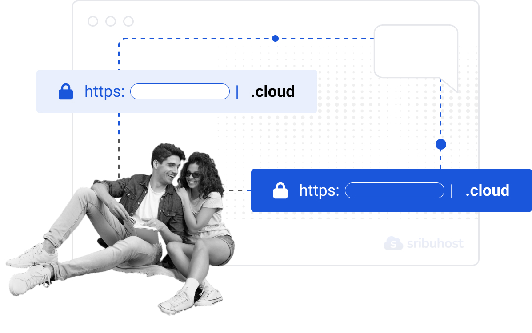The height and width of the screenshot is (333, 532).
Task: Click the photo of the couple sitting
Action: 120,229
